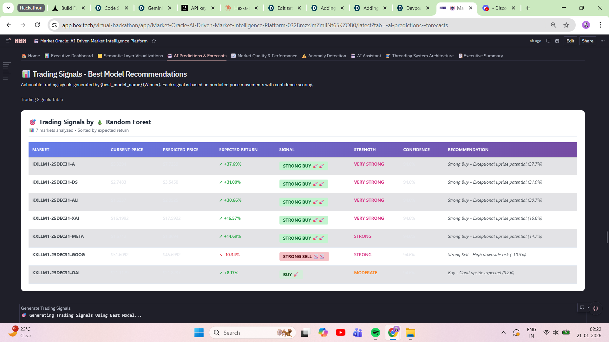Star the Market Oracle project
Image resolution: width=609 pixels, height=342 pixels.
coord(154,41)
